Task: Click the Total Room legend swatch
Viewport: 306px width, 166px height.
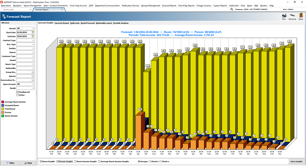Action: pos(3,109)
